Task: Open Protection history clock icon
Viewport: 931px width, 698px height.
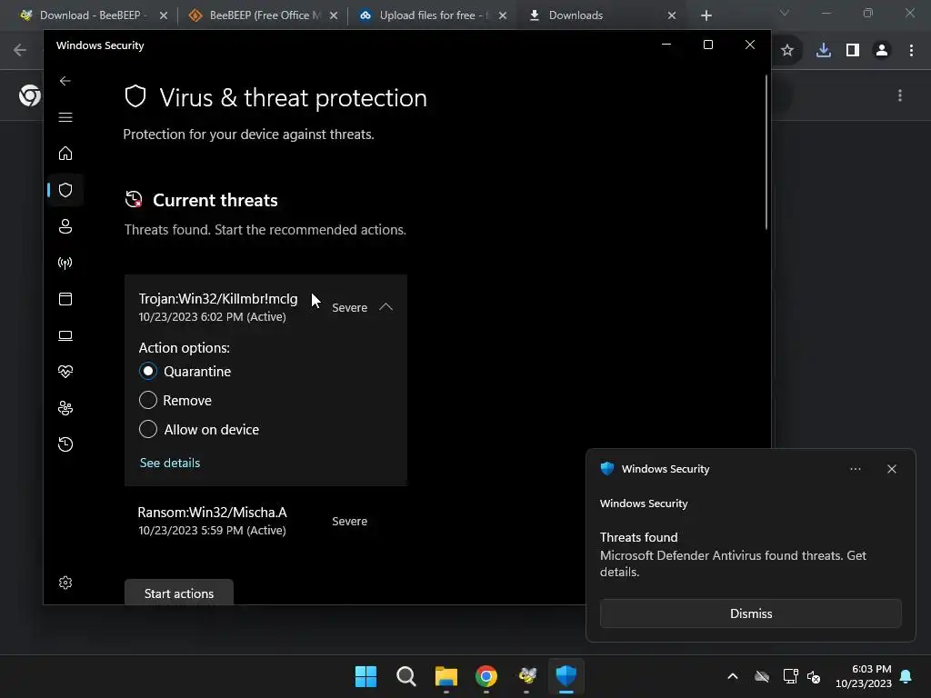Action: point(65,444)
